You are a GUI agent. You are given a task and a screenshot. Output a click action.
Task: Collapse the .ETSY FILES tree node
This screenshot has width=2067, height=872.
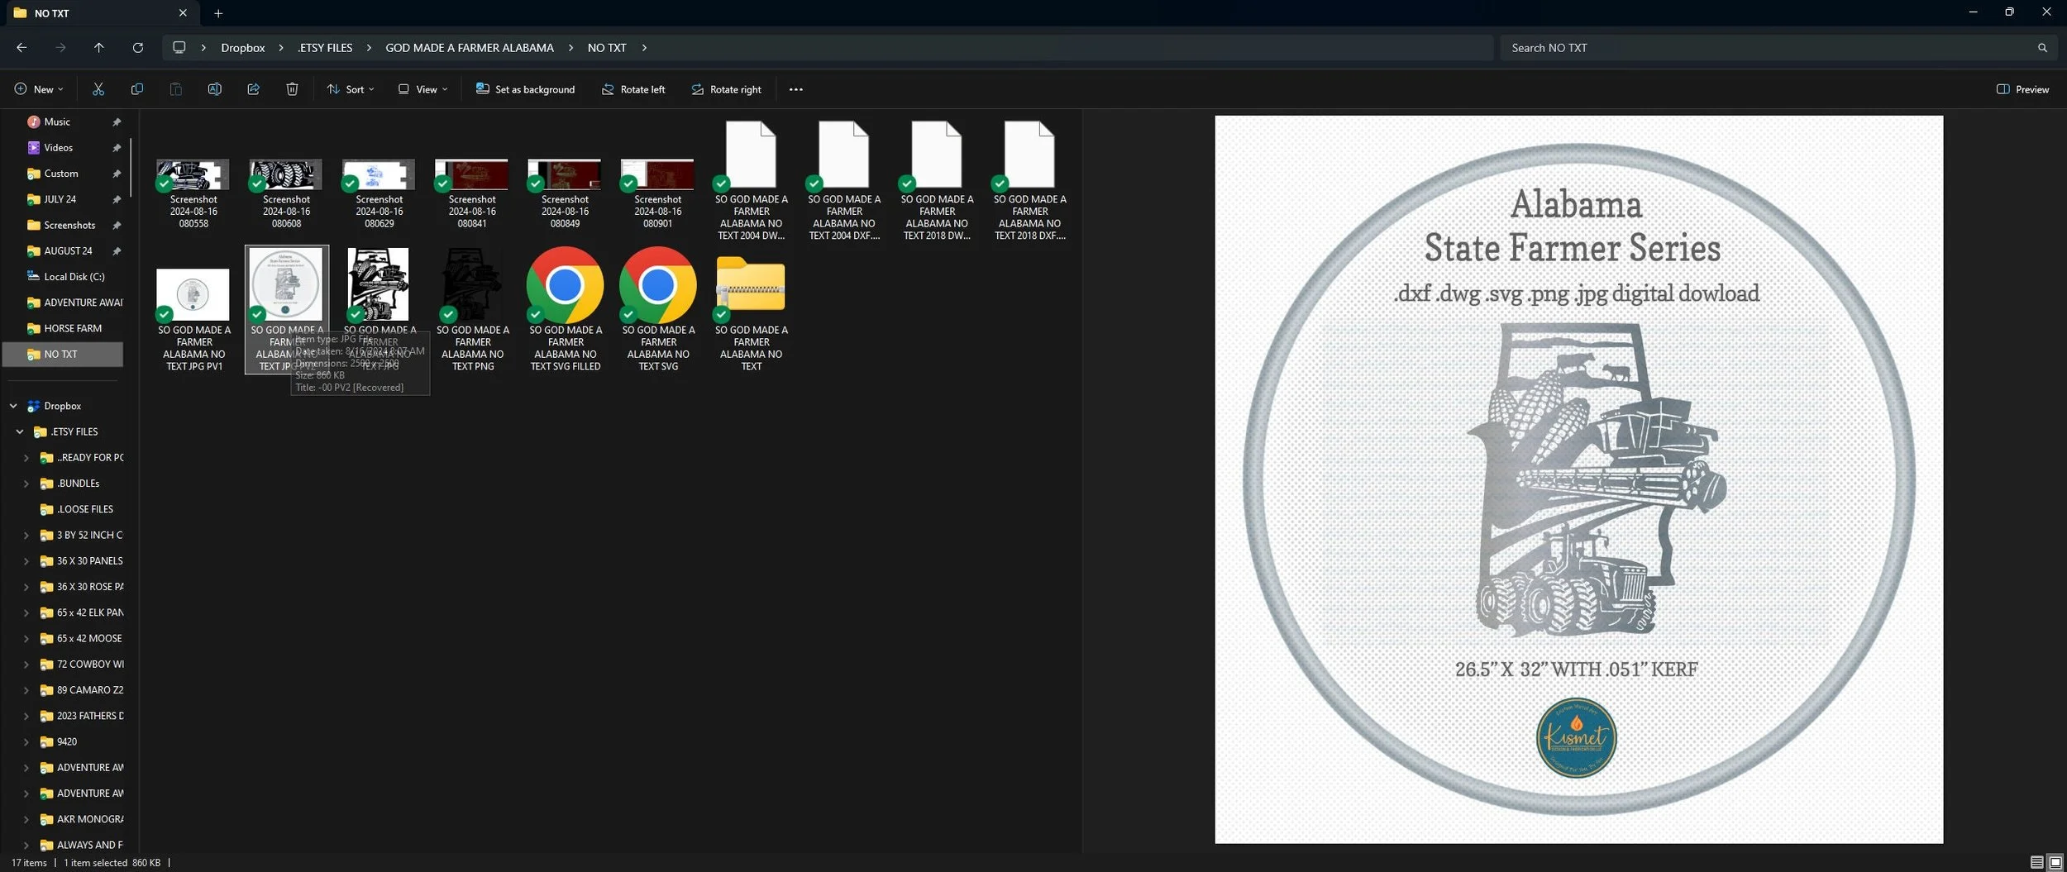[x=20, y=431]
